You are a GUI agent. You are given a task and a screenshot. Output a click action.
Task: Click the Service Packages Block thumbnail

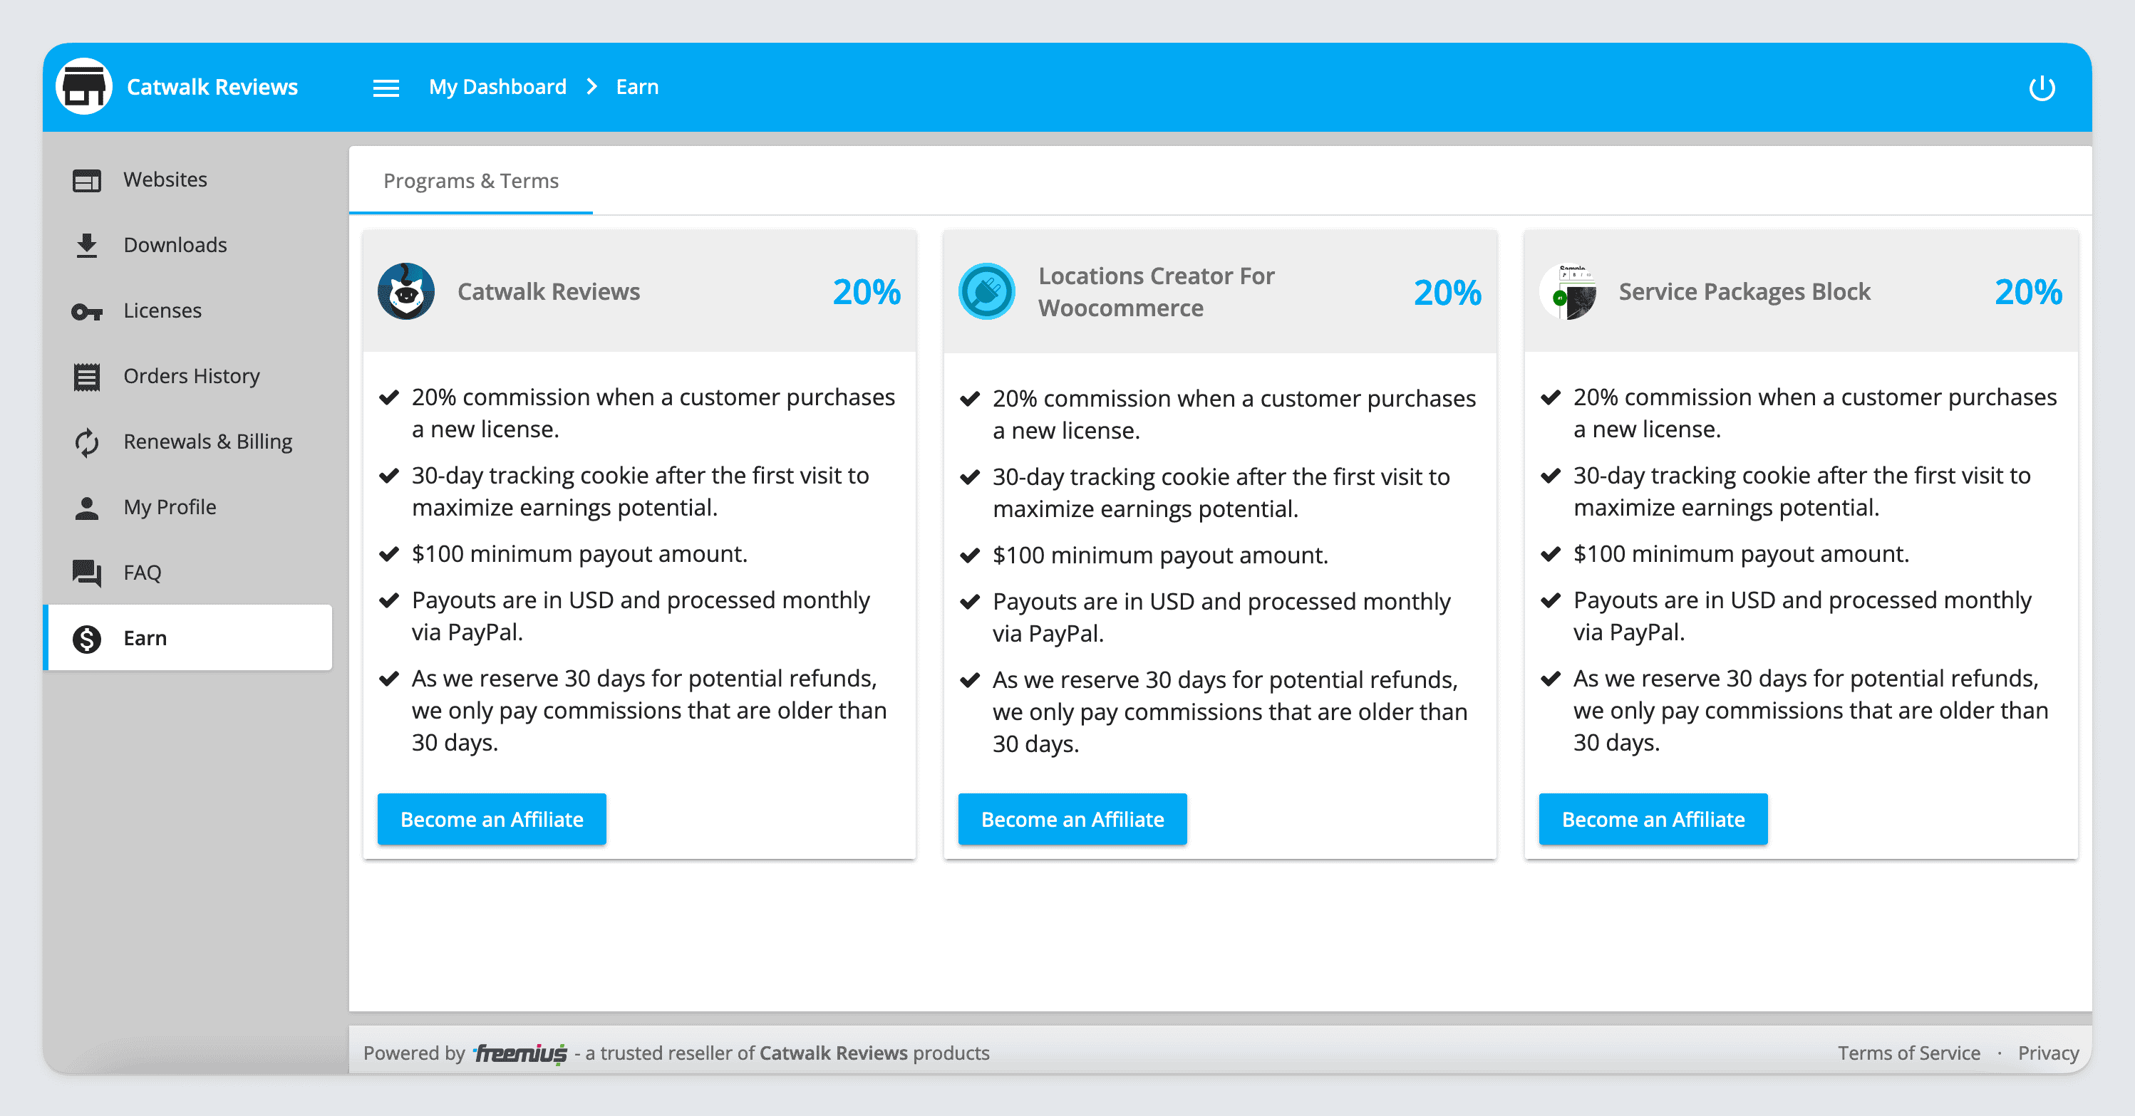pyautogui.click(x=1568, y=291)
